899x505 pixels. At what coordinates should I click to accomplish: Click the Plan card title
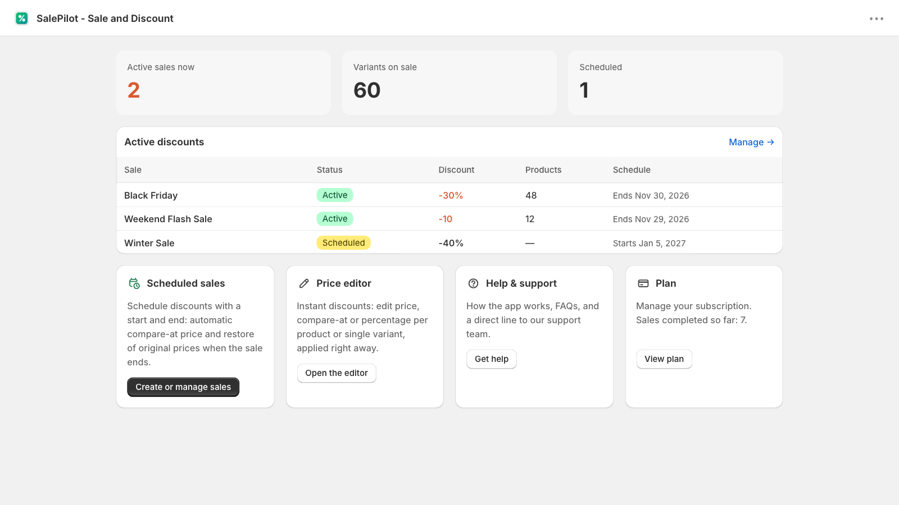[x=666, y=283]
